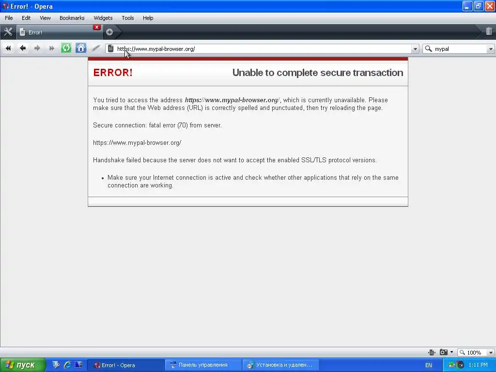This screenshot has width=496, height=372.
Task: Switch to Error! - Opera taskbar button
Action: click(x=125, y=365)
